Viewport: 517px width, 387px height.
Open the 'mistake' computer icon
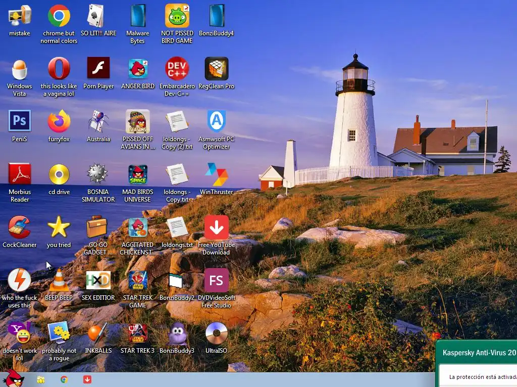(20, 16)
